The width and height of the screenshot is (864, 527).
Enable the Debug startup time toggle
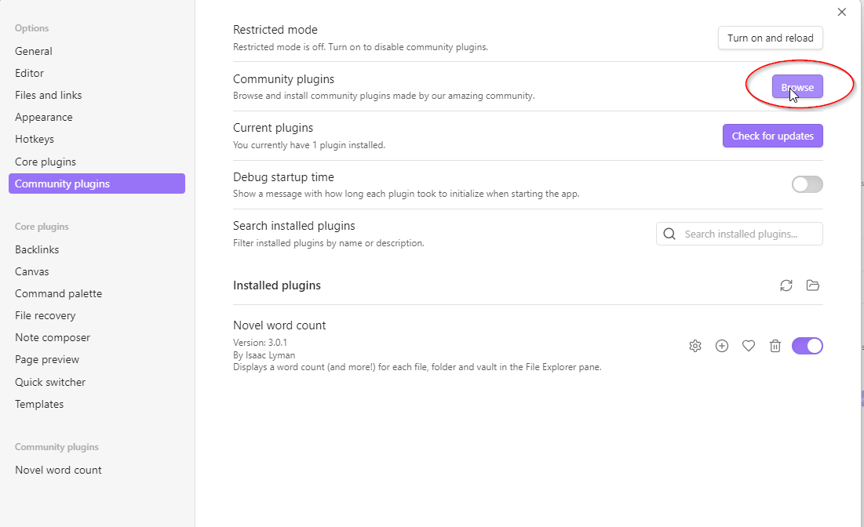[807, 184]
